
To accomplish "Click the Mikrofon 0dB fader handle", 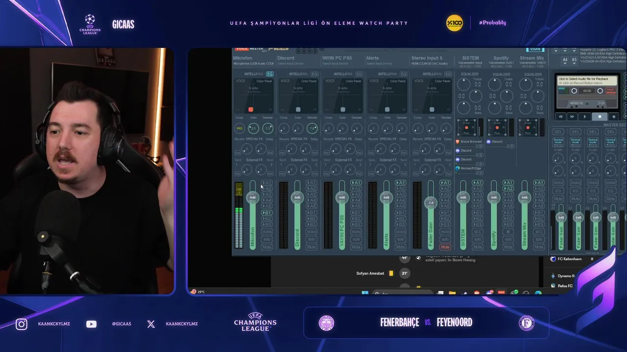I will coord(252,198).
